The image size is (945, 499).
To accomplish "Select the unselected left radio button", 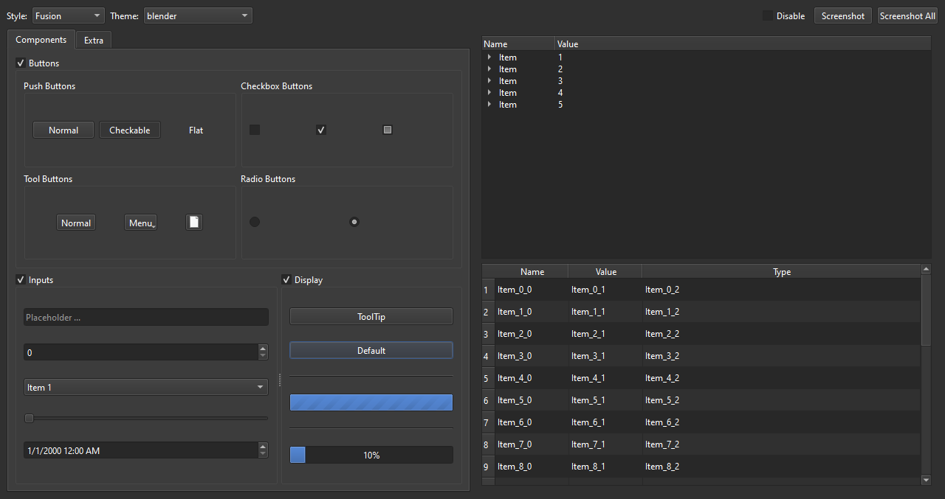I will pos(255,222).
